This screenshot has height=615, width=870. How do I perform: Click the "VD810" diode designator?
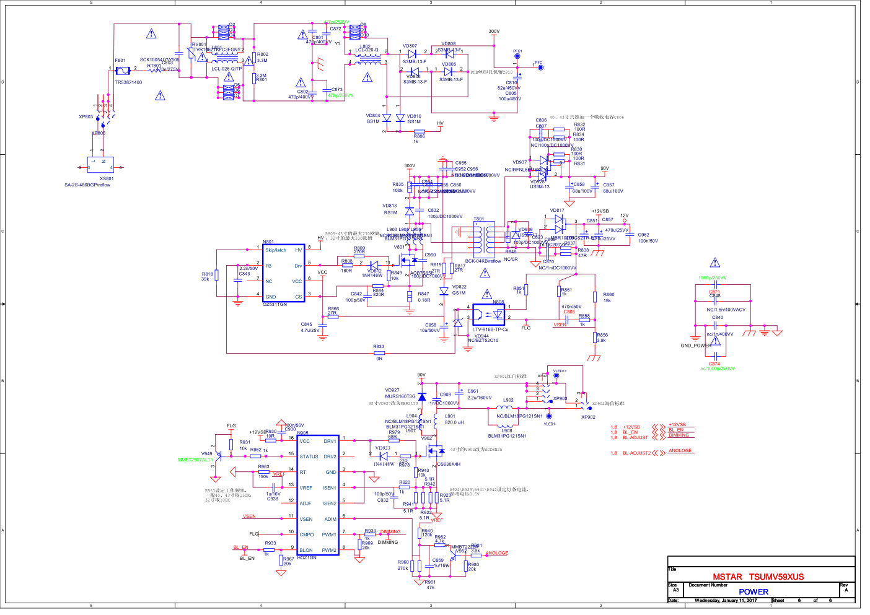414,116
